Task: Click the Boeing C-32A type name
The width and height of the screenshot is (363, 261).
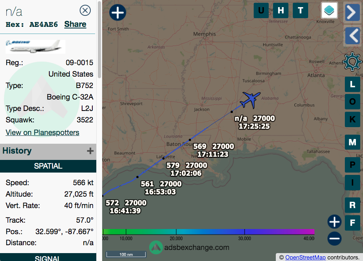Action: (70, 97)
